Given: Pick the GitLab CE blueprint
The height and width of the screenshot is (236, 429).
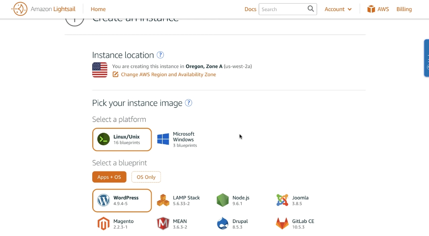Looking at the screenshot, I should (x=295, y=224).
